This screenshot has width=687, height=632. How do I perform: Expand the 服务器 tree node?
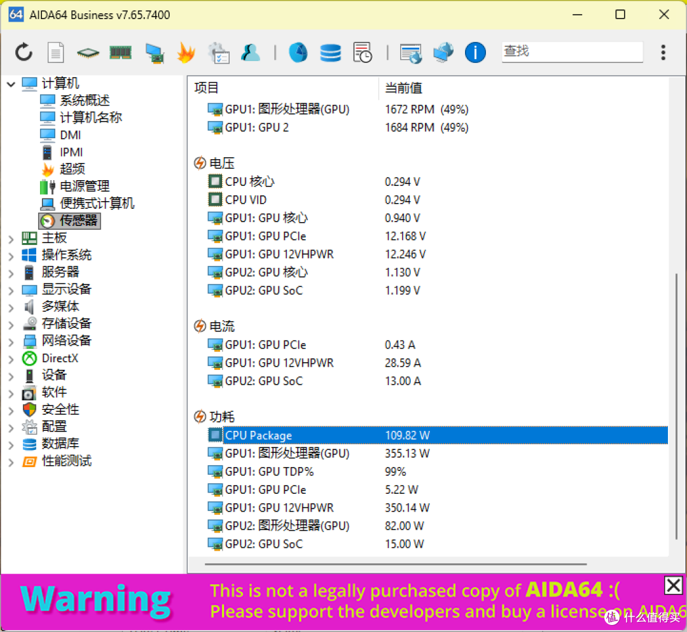(x=11, y=273)
